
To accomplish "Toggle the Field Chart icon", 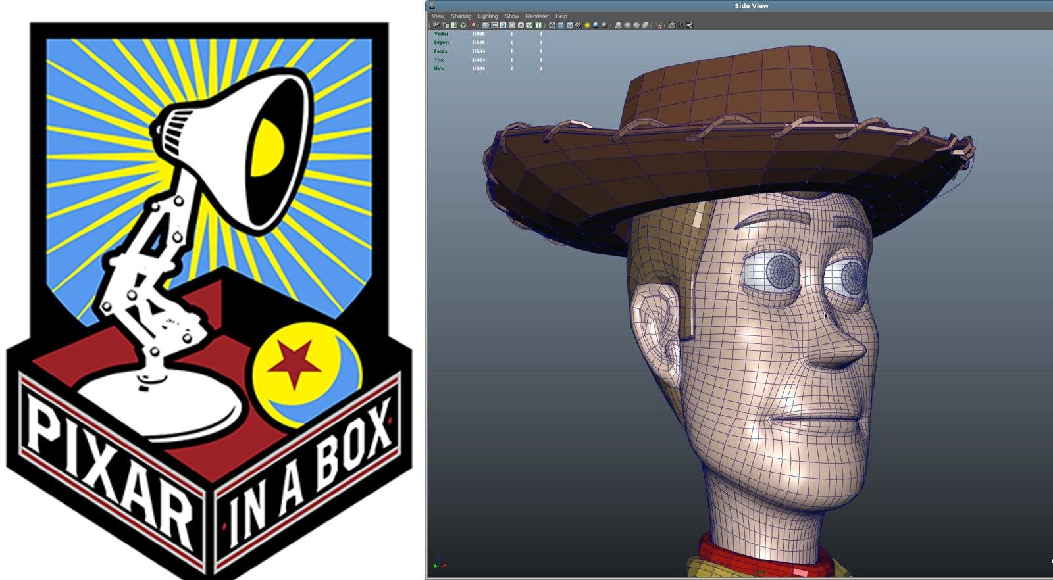I will 521,25.
